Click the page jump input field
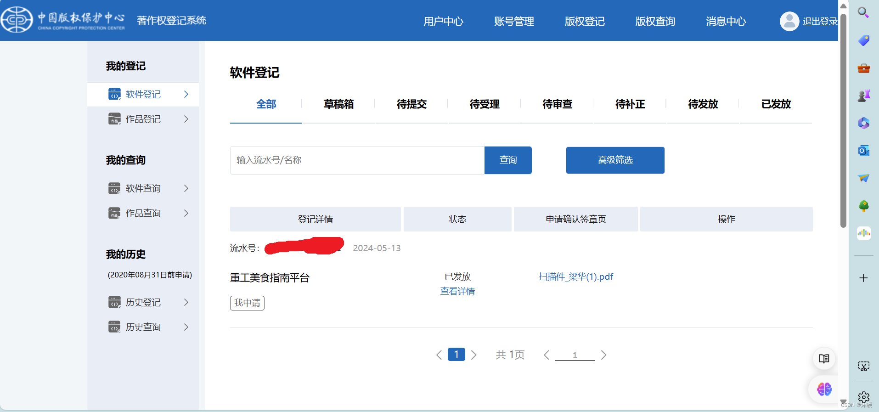Viewport: 879px width, 412px height. (x=575, y=355)
